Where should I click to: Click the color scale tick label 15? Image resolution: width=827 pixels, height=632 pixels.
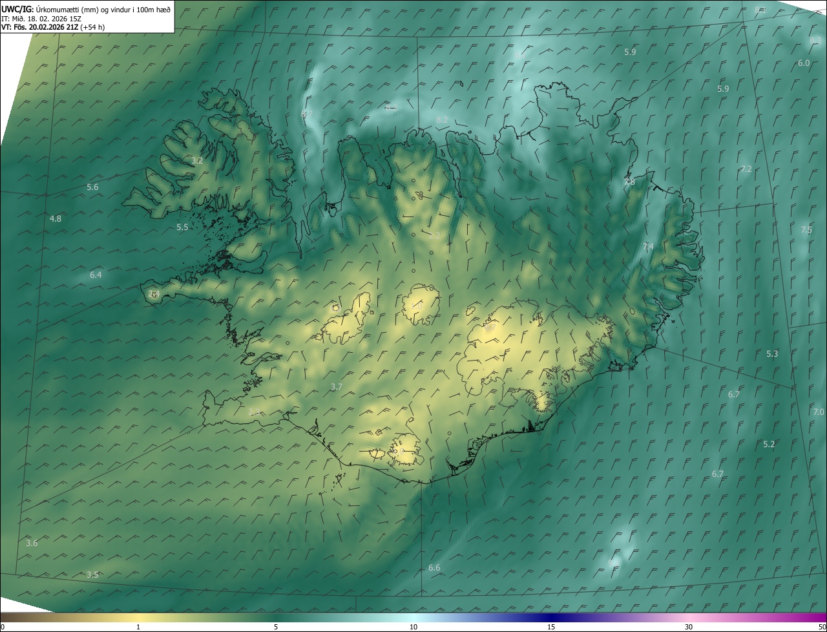[x=551, y=627]
